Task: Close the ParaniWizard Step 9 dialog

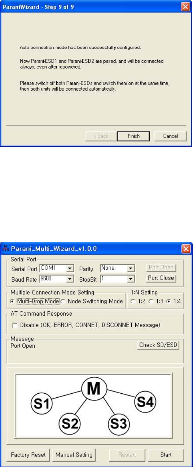Action: pos(185,7)
